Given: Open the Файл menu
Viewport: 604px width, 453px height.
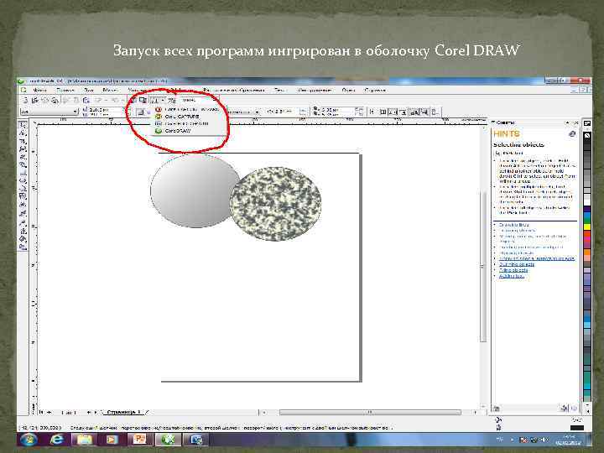Looking at the screenshot, I should tap(39, 90).
